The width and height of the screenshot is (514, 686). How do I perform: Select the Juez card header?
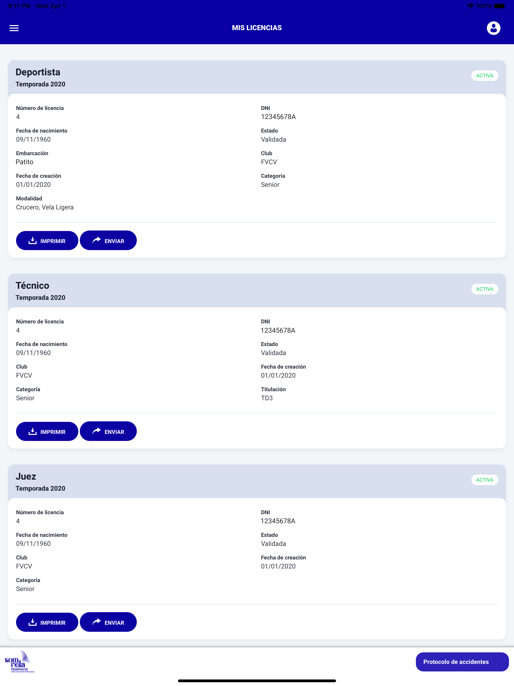coord(257,481)
